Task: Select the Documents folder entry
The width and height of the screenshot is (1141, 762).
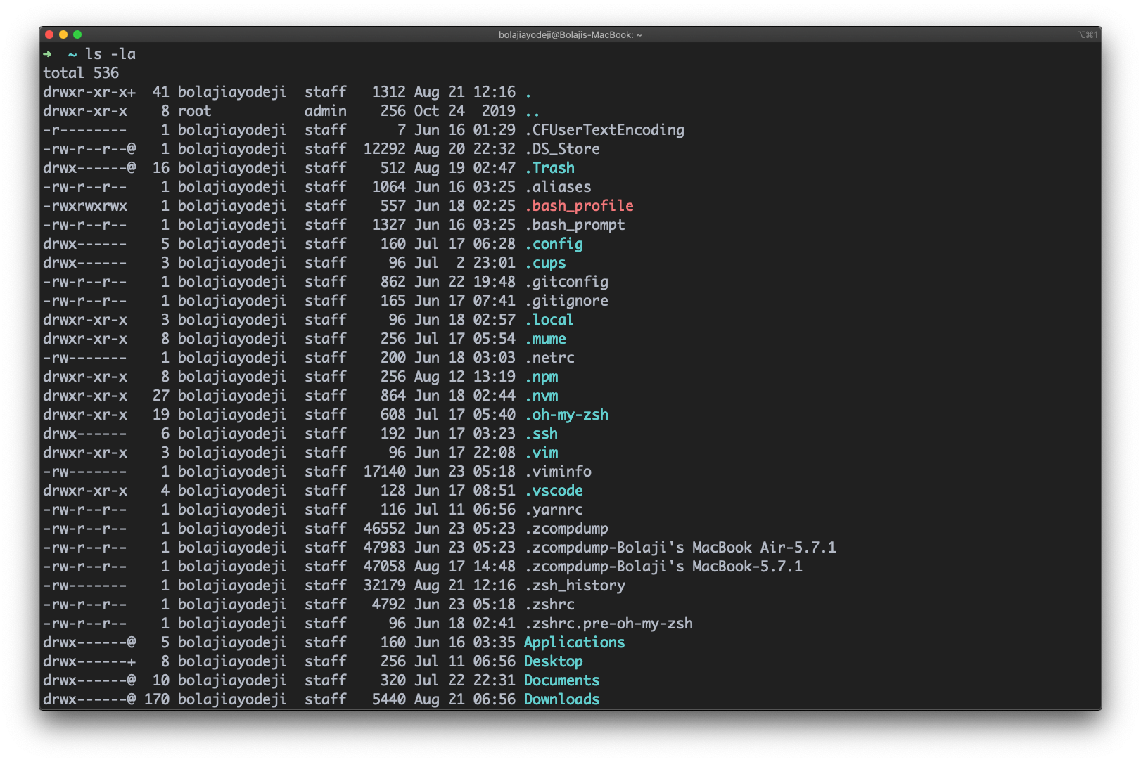Action: coord(562,680)
